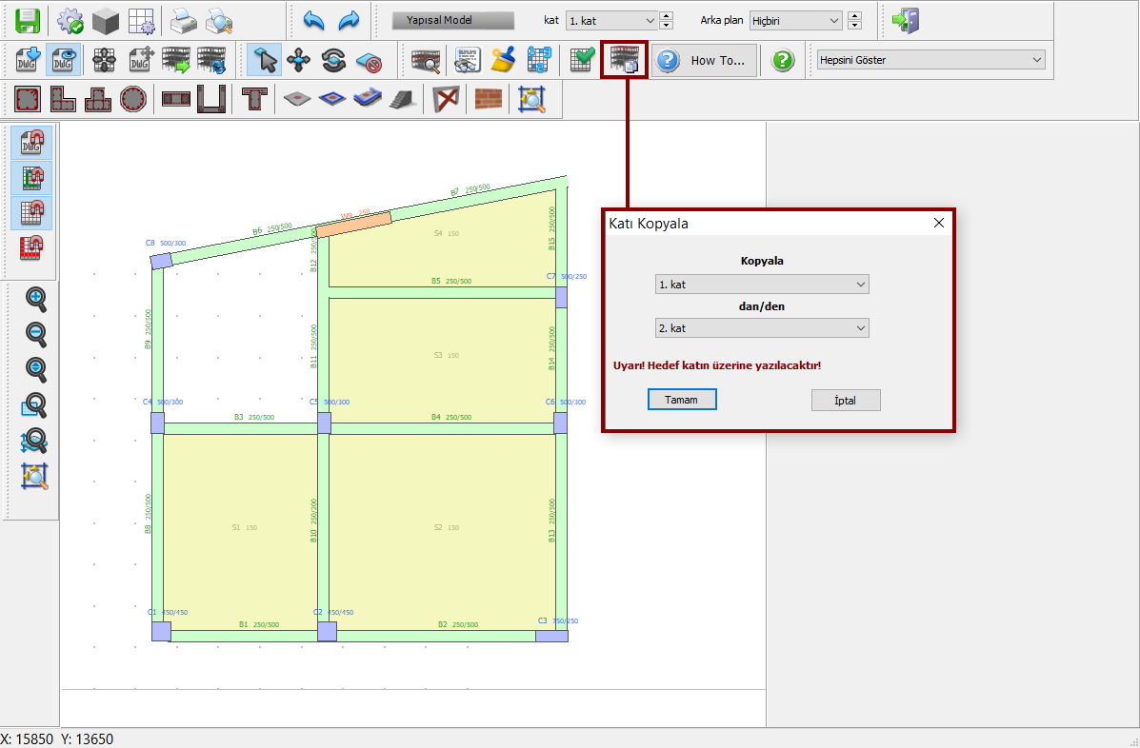This screenshot has width=1140, height=748.
Task: Click the orange beam segment on drawing
Action: (353, 225)
